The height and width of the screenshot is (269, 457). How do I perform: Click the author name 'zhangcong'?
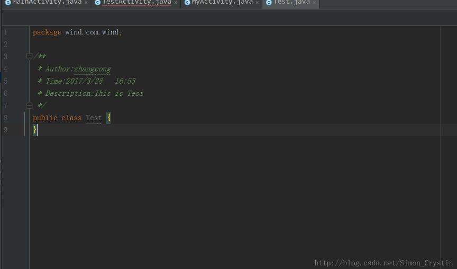pyautogui.click(x=93, y=69)
